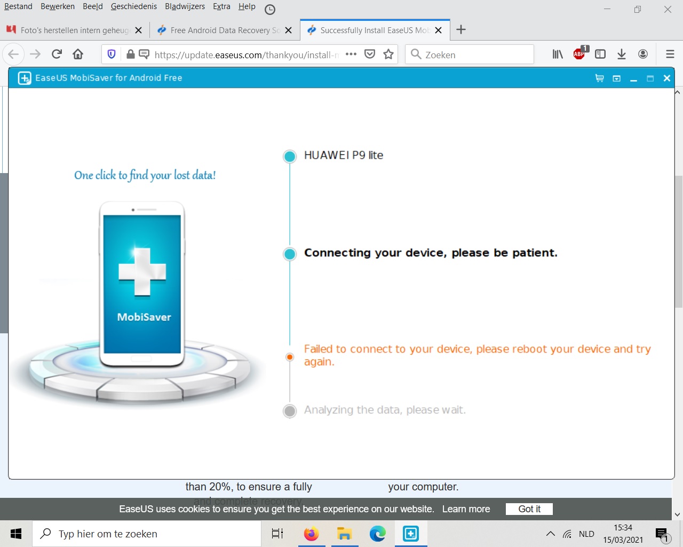Close the Free Android Data Recovery tab
683x547 pixels.
288,30
